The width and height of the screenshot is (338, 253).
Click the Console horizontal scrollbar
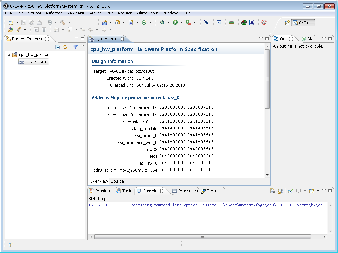pos(202,237)
